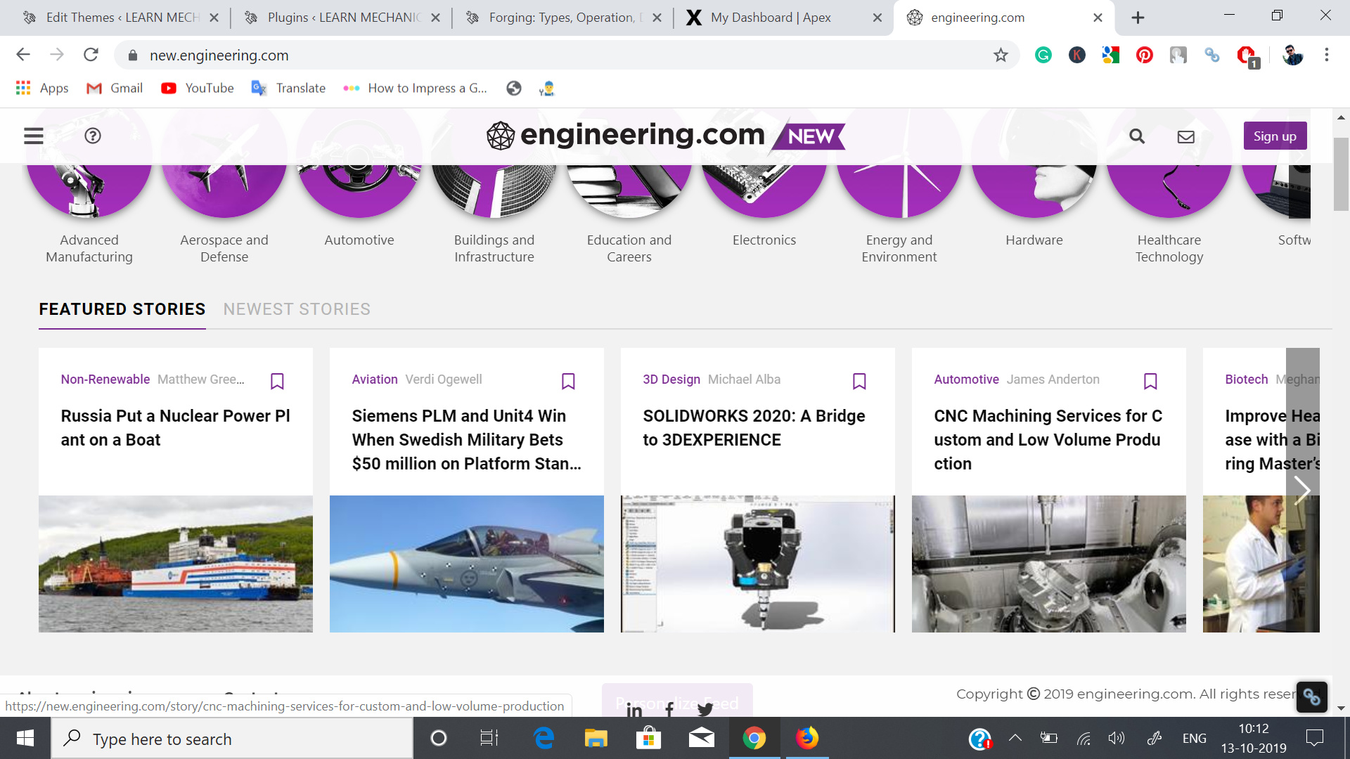The height and width of the screenshot is (759, 1350).
Task: Open the YouTube bookmark
Action: click(x=198, y=88)
